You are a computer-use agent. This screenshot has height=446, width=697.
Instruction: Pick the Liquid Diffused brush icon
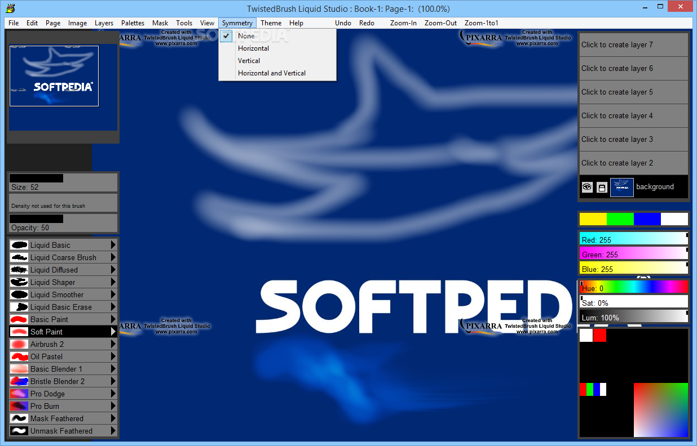[19, 270]
